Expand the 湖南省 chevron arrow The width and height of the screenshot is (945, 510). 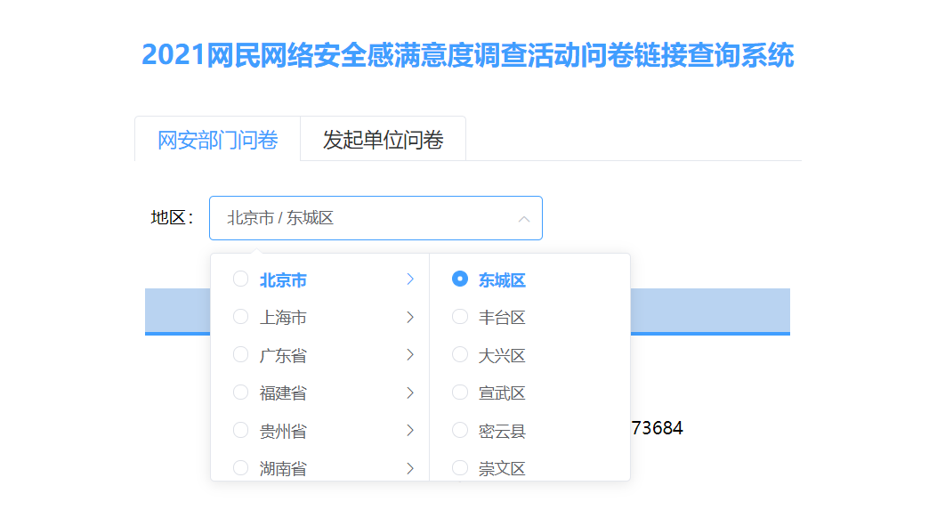[410, 468]
